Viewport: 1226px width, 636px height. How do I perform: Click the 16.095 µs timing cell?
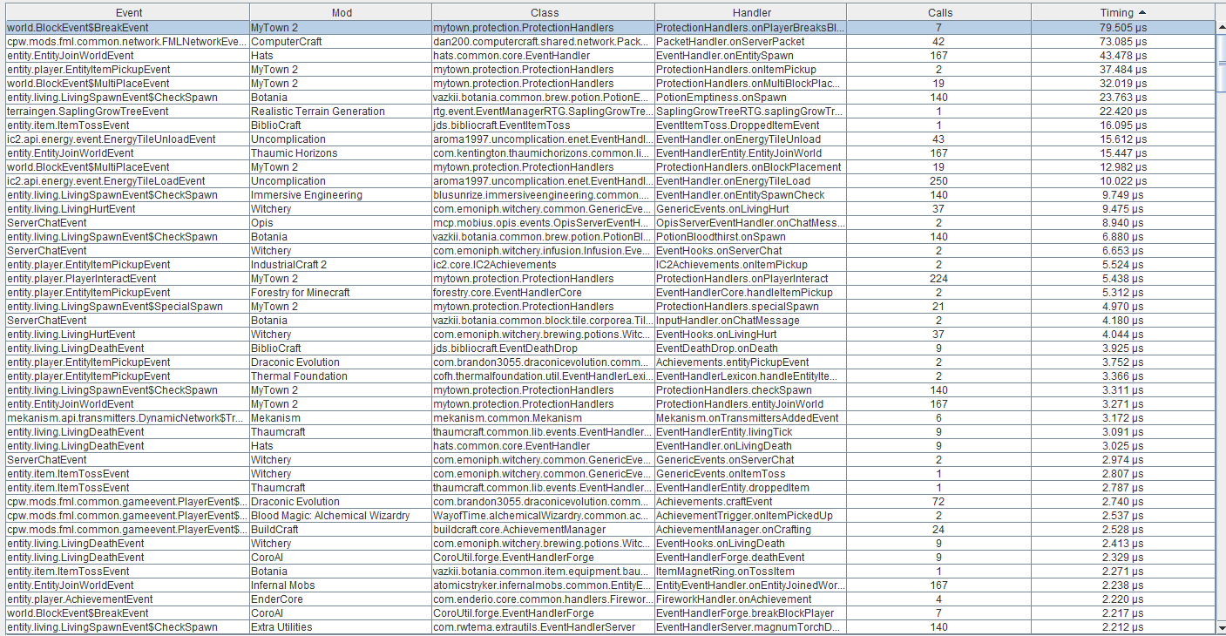click(x=1123, y=125)
